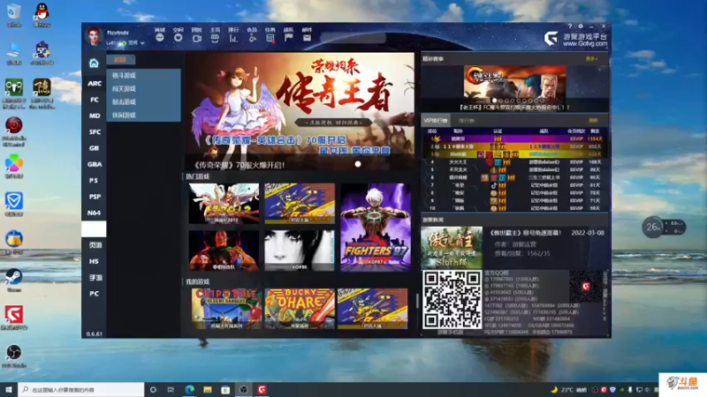Open Steam desktop shortcut
Viewport: 707px width, 397px height.
14,281
